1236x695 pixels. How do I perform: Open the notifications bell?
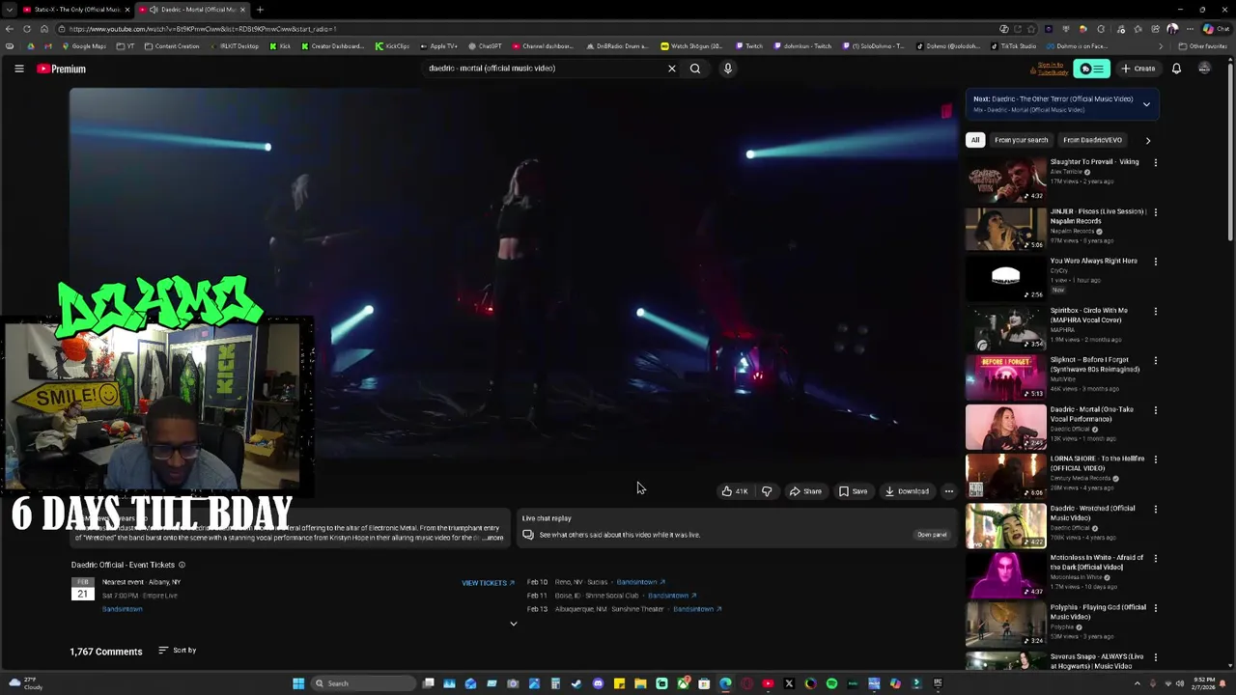1176,69
